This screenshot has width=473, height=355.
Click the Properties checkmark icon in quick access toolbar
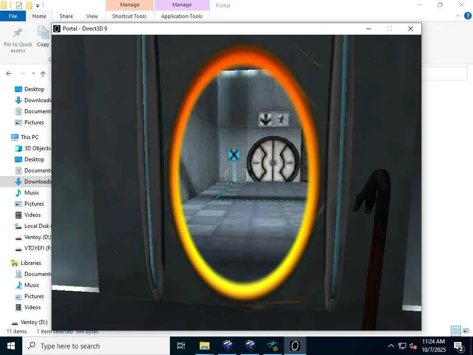tap(18, 6)
